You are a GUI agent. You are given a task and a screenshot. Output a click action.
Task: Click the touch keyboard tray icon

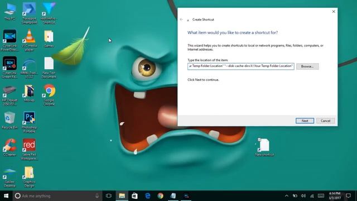click(321, 196)
